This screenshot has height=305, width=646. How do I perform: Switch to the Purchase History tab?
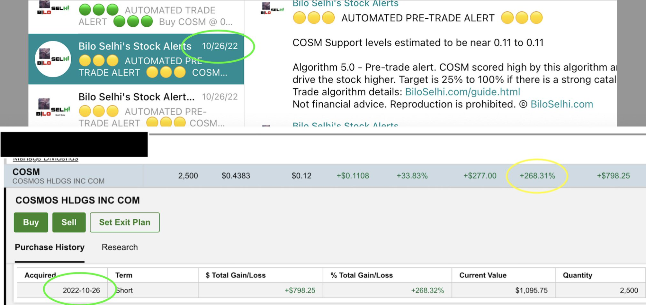tap(49, 247)
